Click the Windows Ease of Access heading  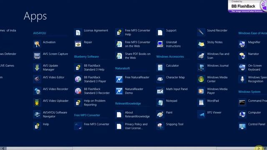coord(252,33)
